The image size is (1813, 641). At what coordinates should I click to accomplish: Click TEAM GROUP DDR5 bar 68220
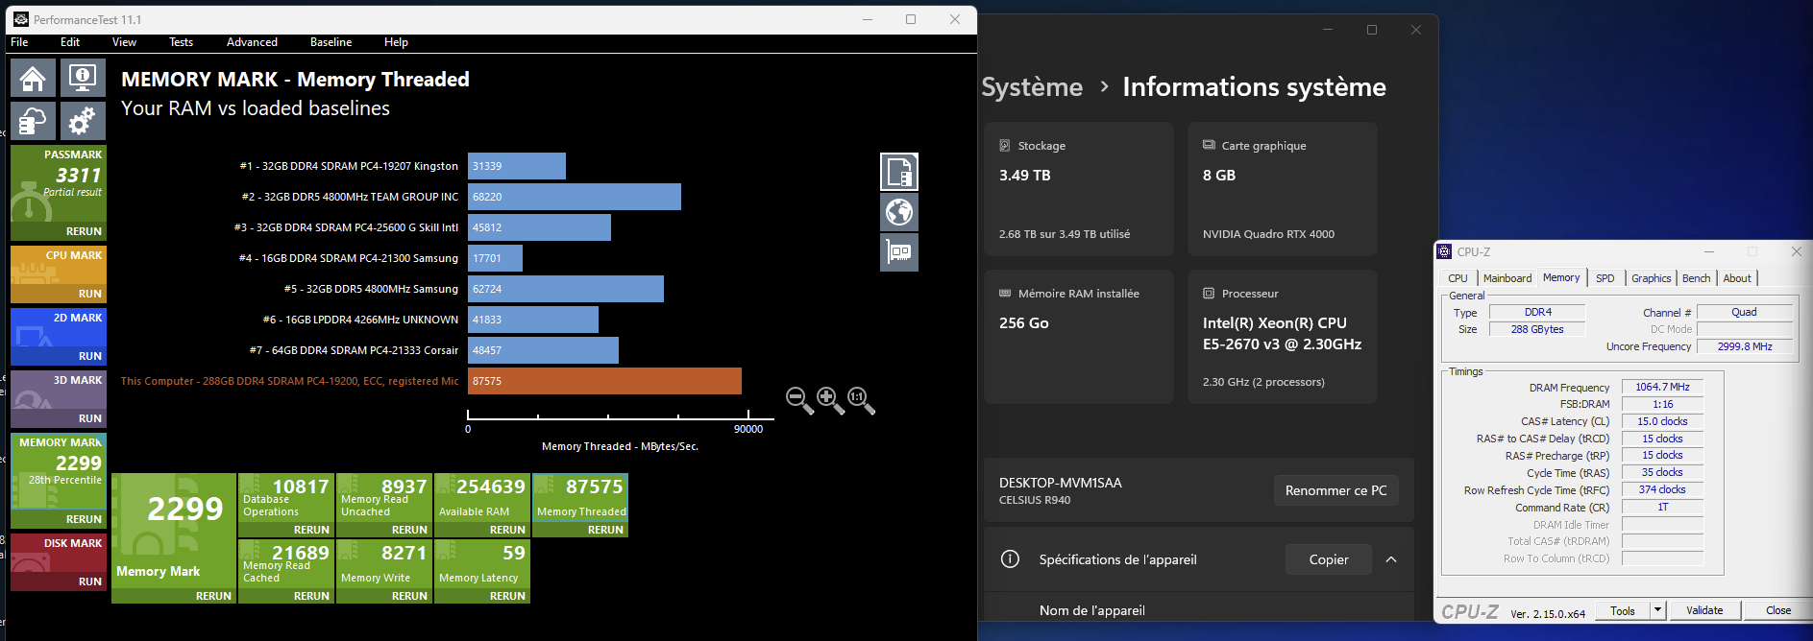click(x=575, y=197)
